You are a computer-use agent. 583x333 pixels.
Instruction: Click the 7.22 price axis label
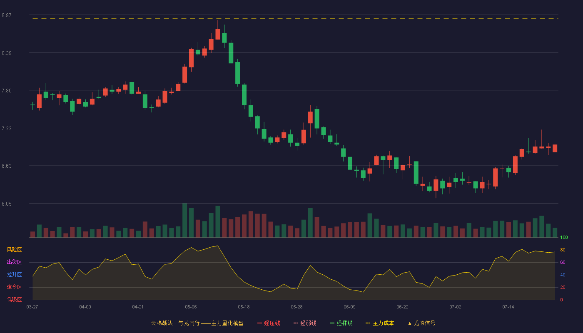6,129
